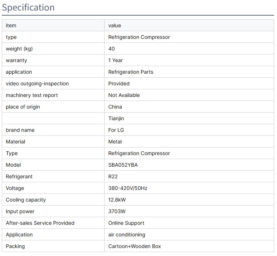Click the 'video outgoing-inspection' label

click(37, 84)
